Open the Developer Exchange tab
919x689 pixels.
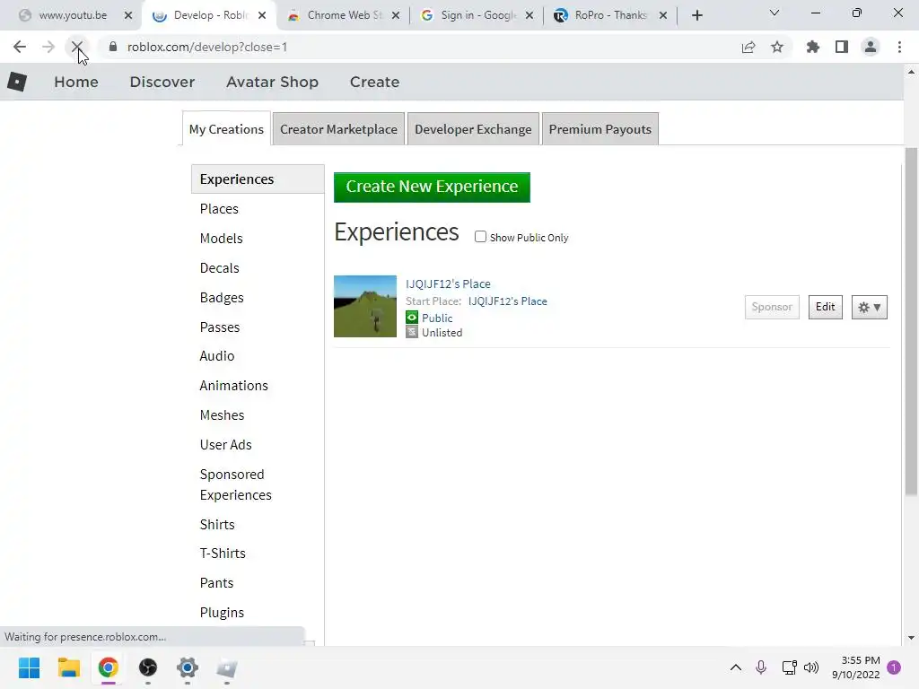(x=473, y=129)
